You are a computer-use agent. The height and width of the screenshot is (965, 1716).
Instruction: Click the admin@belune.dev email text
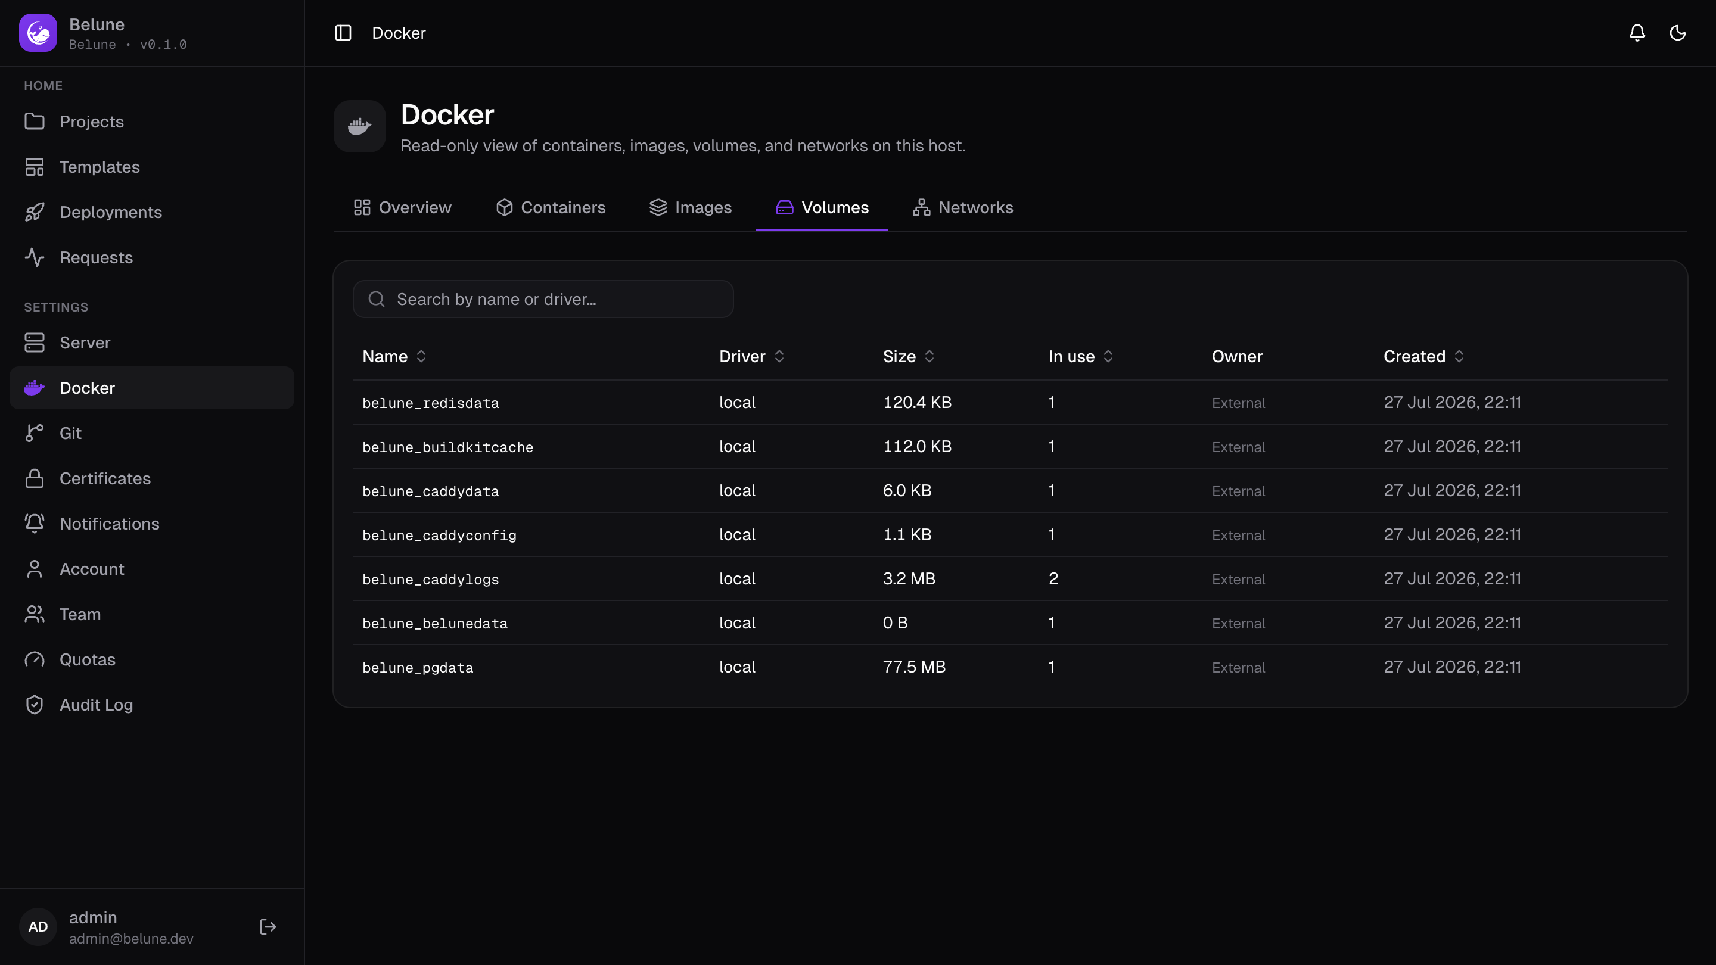[x=131, y=938]
